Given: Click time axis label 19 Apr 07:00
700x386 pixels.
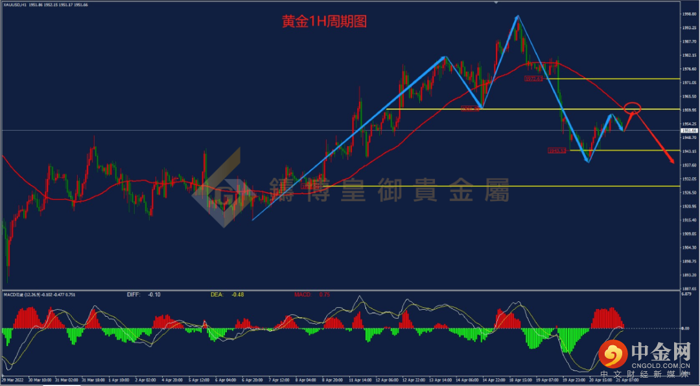Looking at the screenshot, I should click(547, 381).
